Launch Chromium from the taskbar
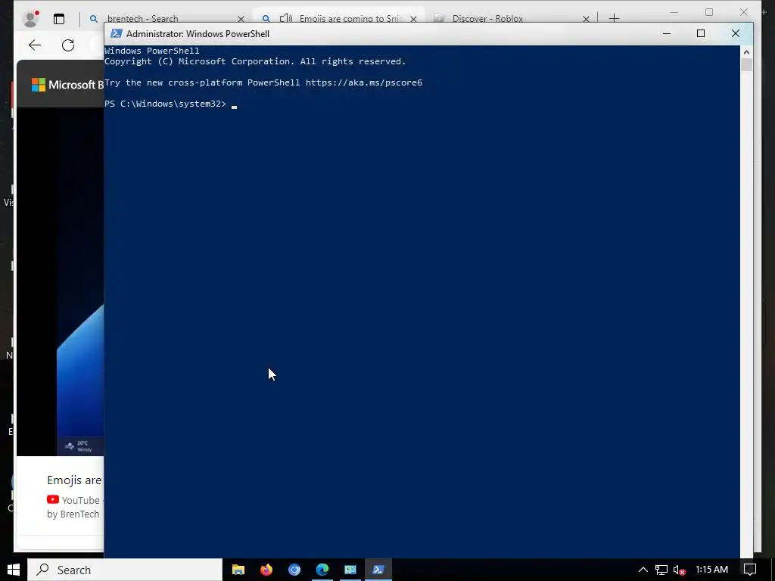This screenshot has width=775, height=581. [x=294, y=570]
